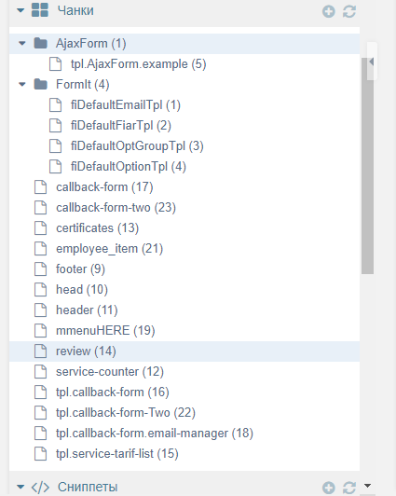Refresh the Чанки tree with refresh icon
This screenshot has width=396, height=496.
tap(349, 12)
